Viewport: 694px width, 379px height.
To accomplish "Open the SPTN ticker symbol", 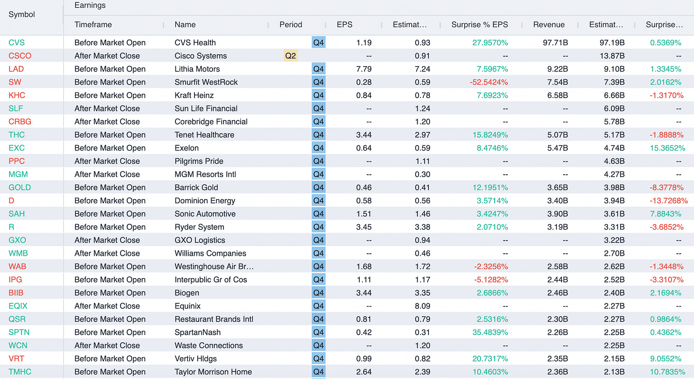I will pyautogui.click(x=19, y=332).
